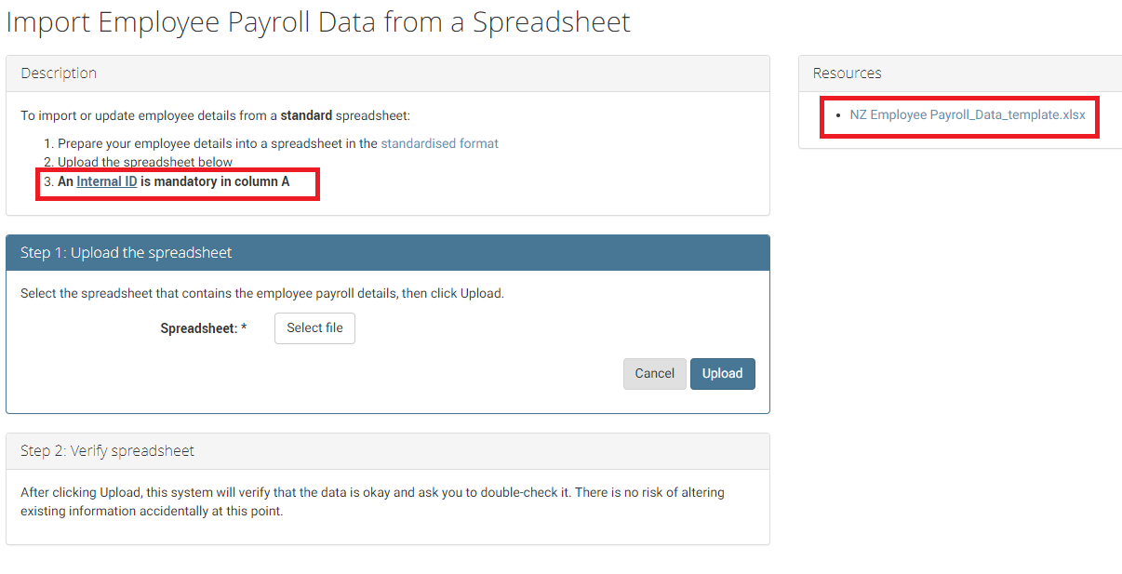Click the bold word standard in Description
The width and height of the screenshot is (1122, 574).
coord(306,116)
